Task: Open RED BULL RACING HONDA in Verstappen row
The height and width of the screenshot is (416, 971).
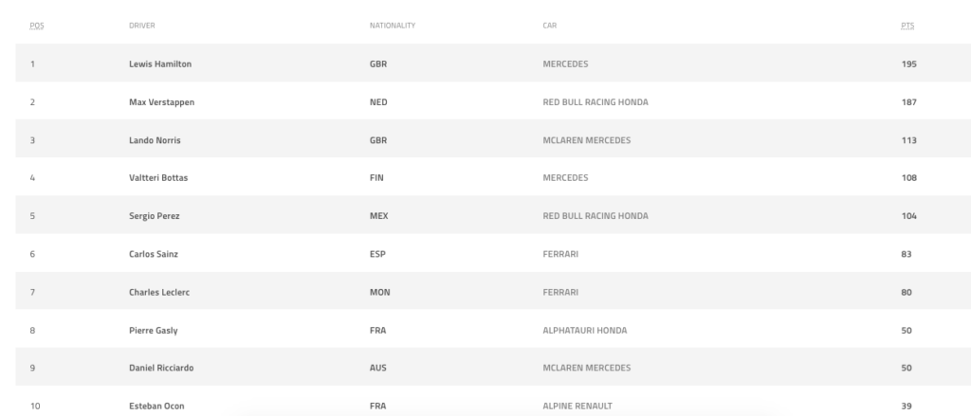Action: pos(595,102)
